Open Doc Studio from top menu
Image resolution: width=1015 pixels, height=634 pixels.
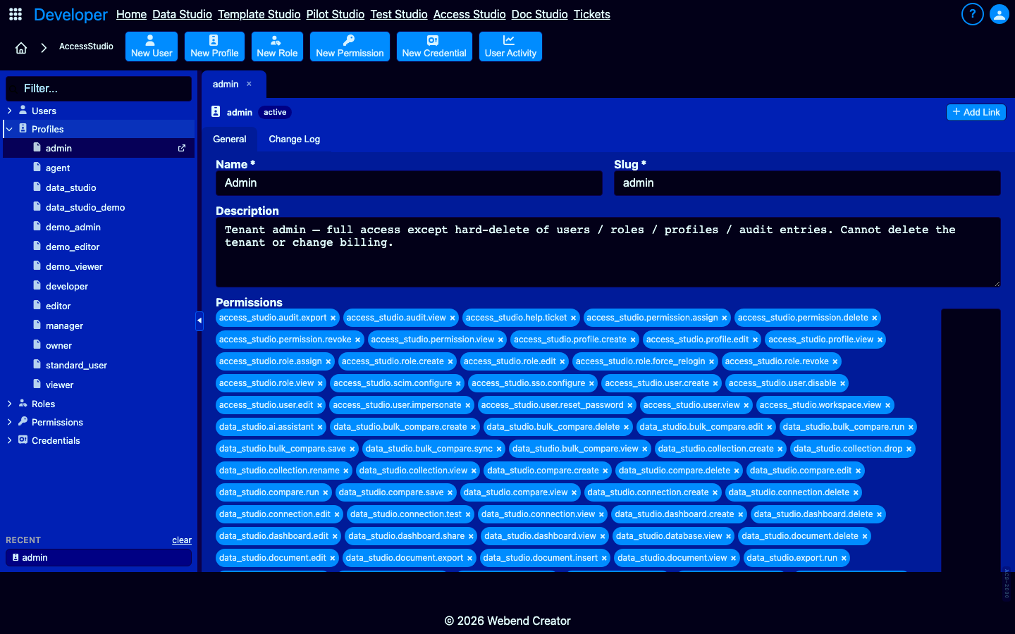(539, 14)
